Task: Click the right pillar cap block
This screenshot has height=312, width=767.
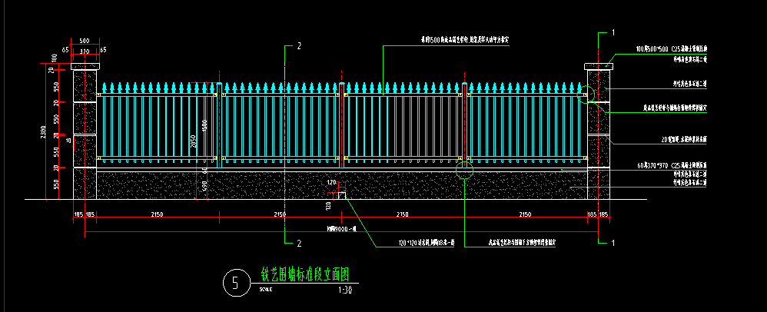Action: (599, 65)
